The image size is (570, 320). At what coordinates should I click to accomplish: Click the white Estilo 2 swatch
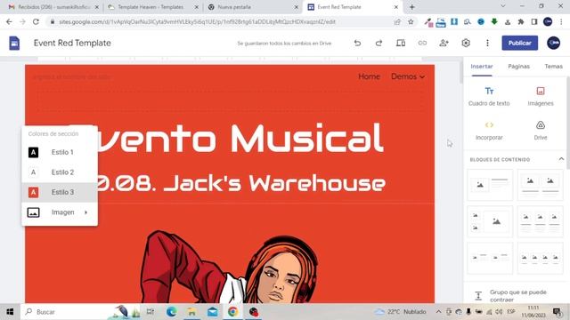[34, 172]
